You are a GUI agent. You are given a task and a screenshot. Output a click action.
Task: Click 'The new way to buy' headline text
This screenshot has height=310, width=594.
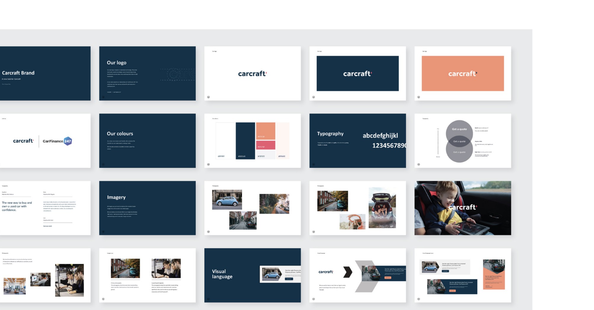pos(17,206)
